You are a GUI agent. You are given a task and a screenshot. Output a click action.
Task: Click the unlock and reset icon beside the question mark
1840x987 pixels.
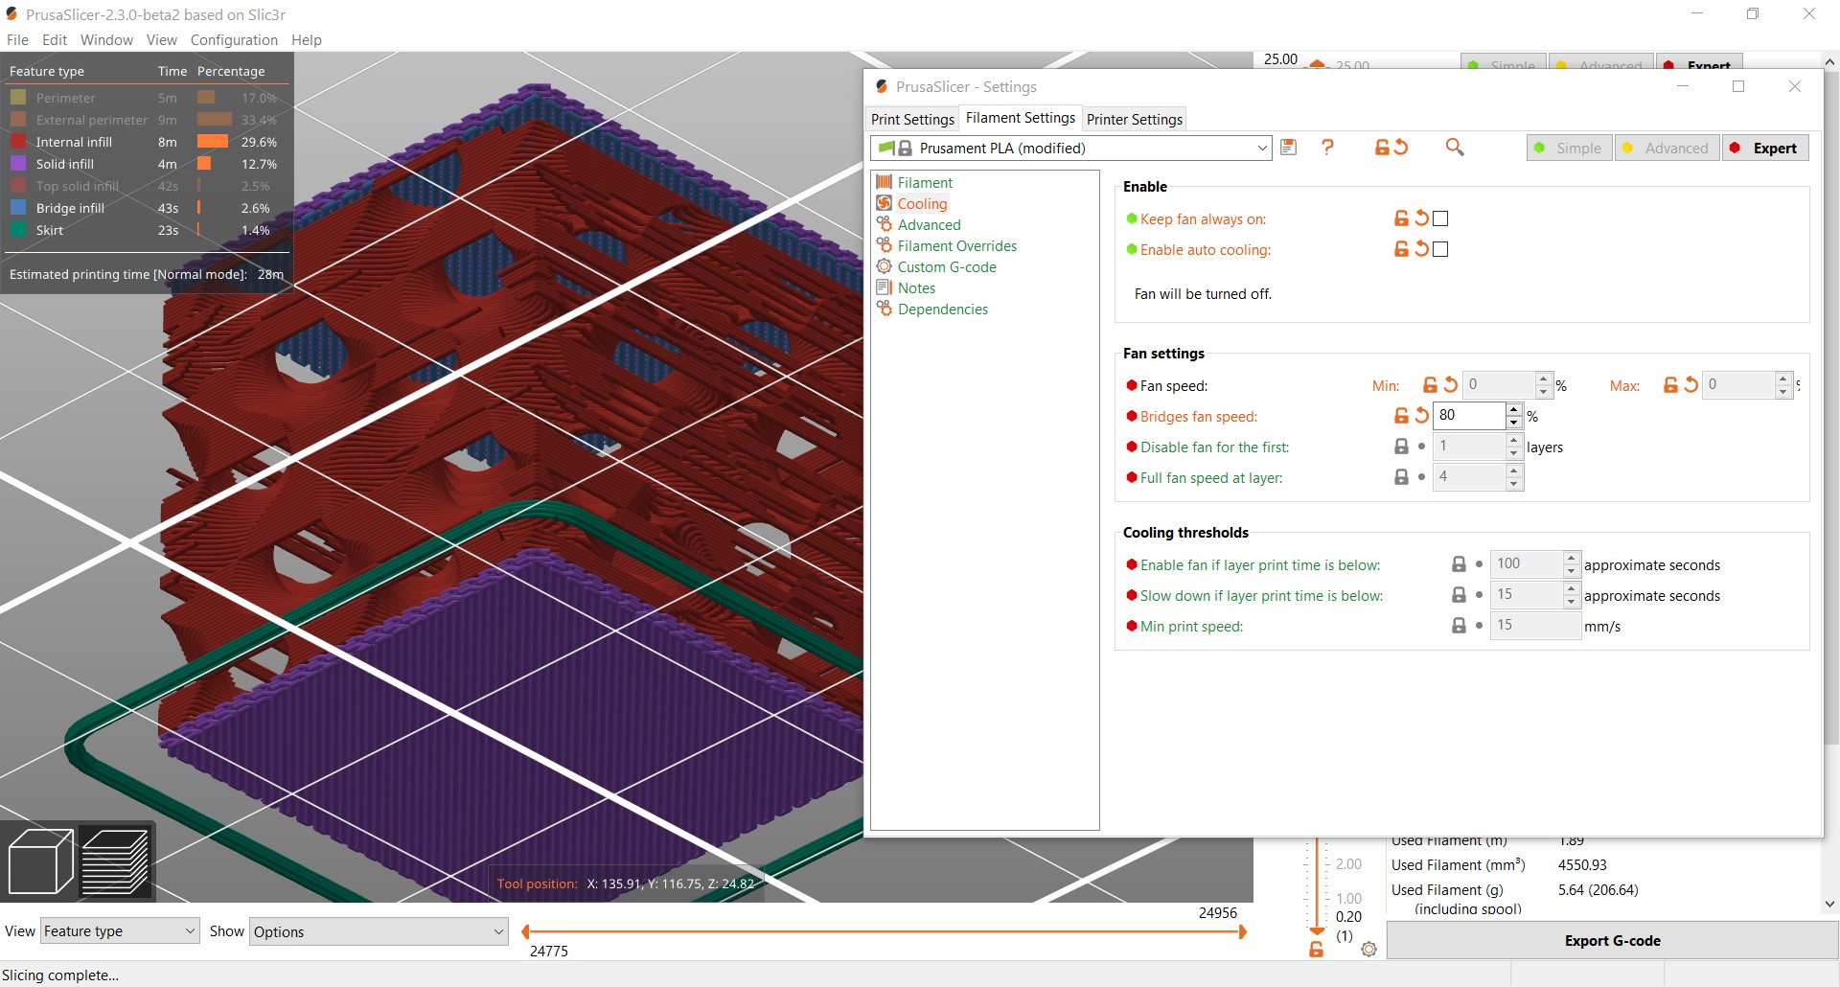coord(1391,148)
